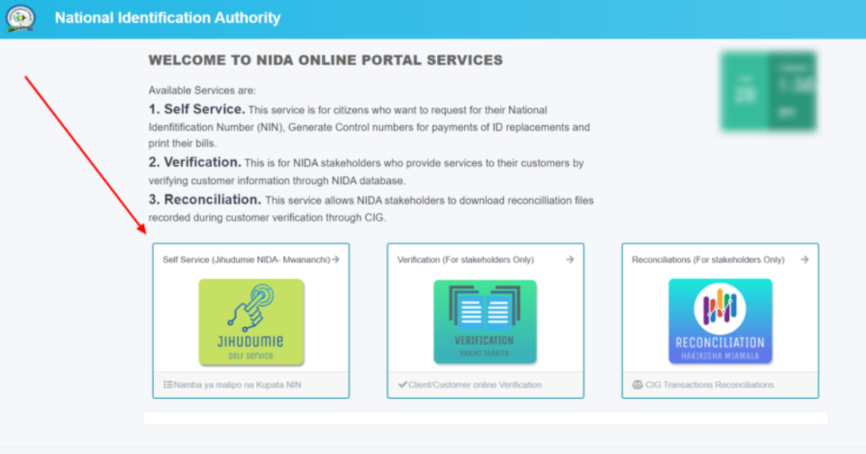Open the Reconciliations (For stakeholders Only) heading
Screen dimensions: 866x454
click(708, 260)
